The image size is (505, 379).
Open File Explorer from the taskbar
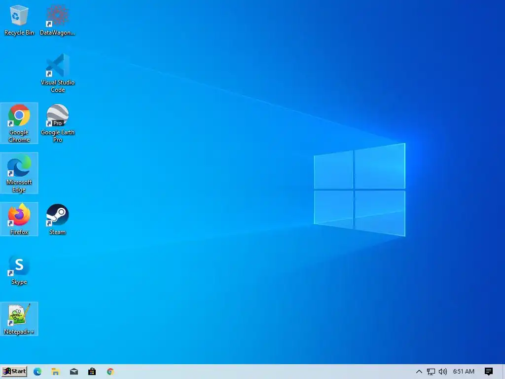(55, 372)
